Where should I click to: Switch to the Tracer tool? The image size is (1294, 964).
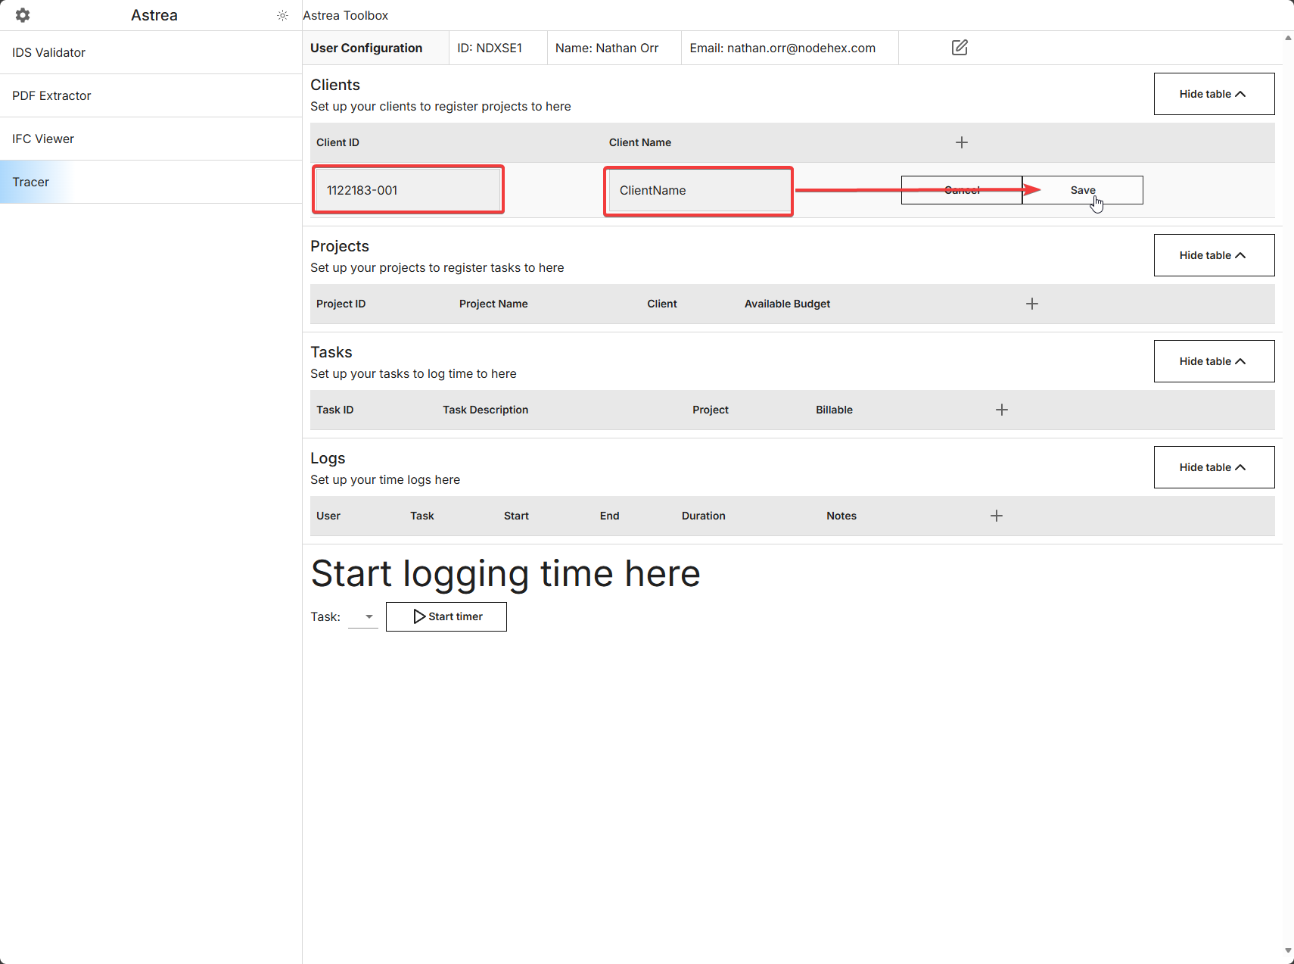[x=31, y=182]
